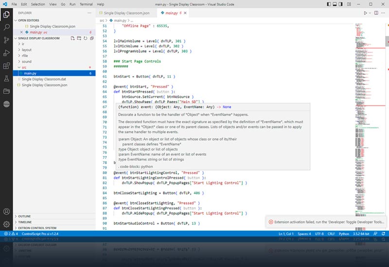Switch to Single Display Classroom.json tab
Screen dimensions: 389x267
126,13
